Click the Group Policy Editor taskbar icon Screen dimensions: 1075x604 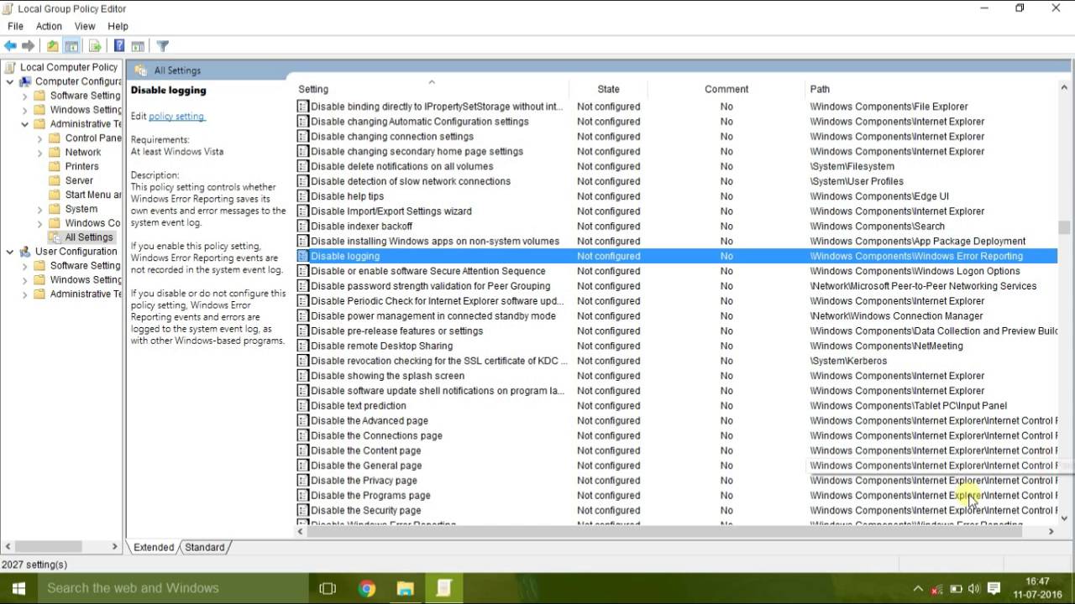click(x=443, y=588)
